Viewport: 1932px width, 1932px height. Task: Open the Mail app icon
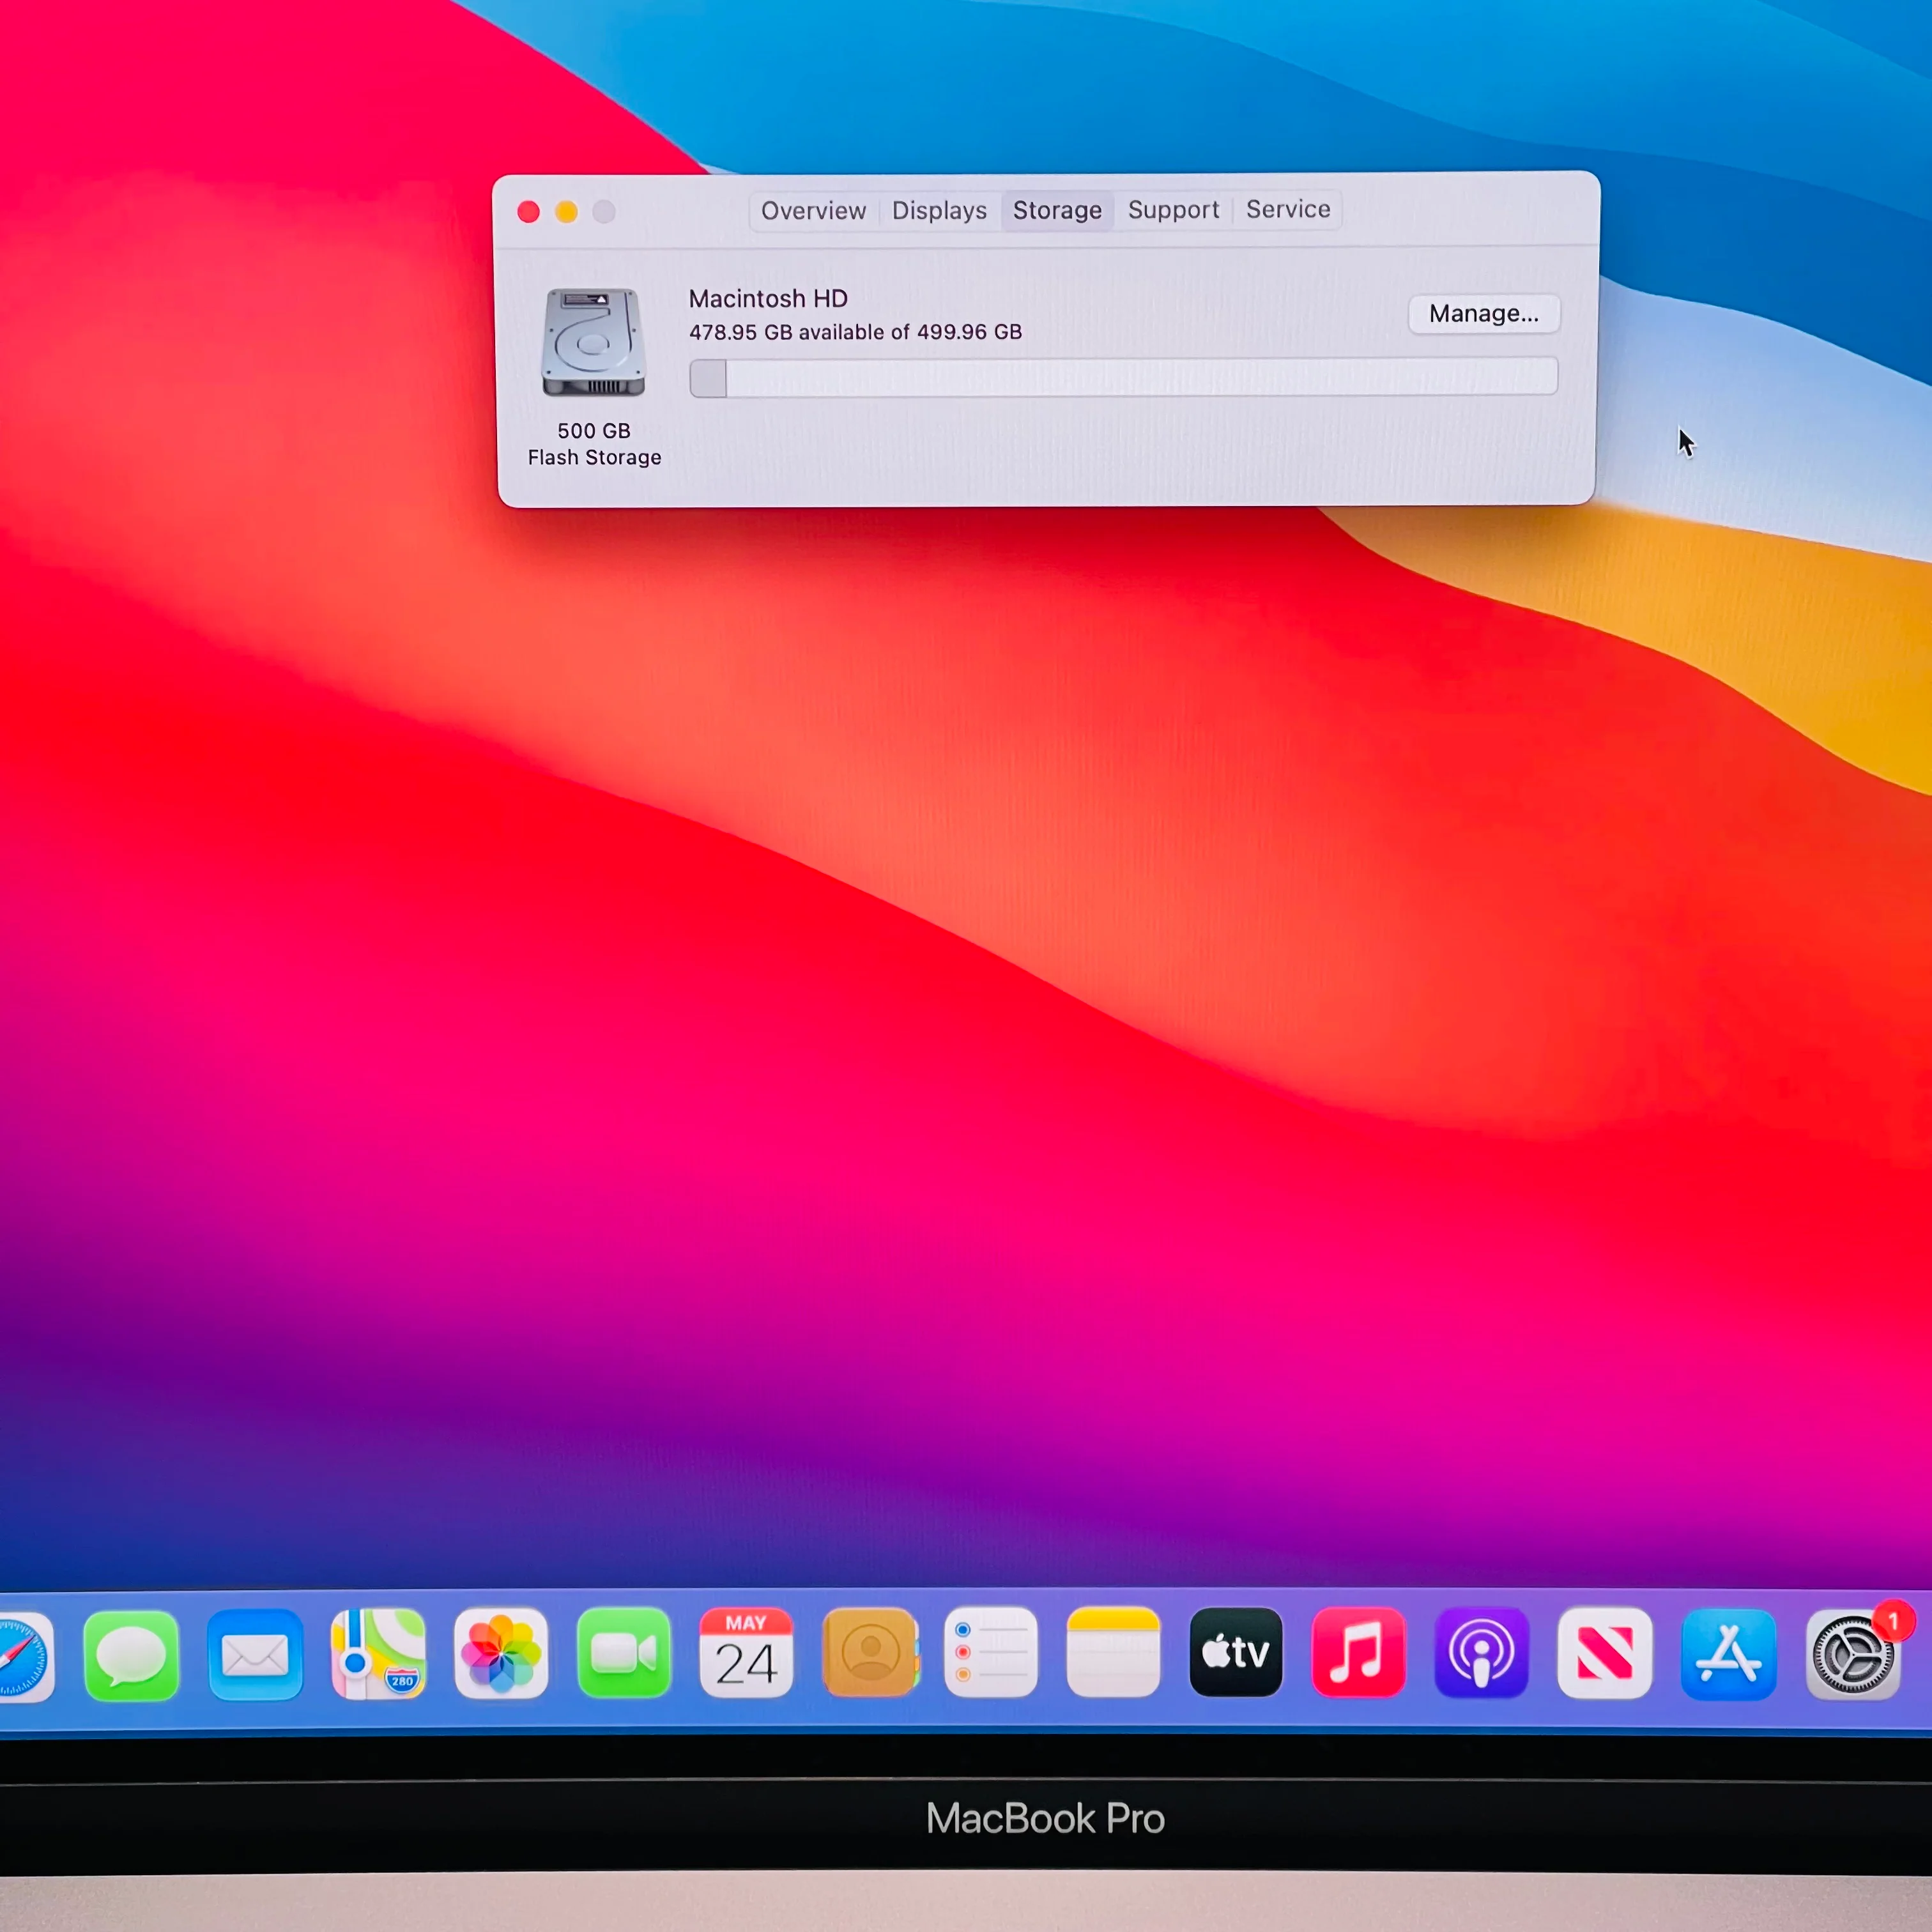coord(255,1655)
